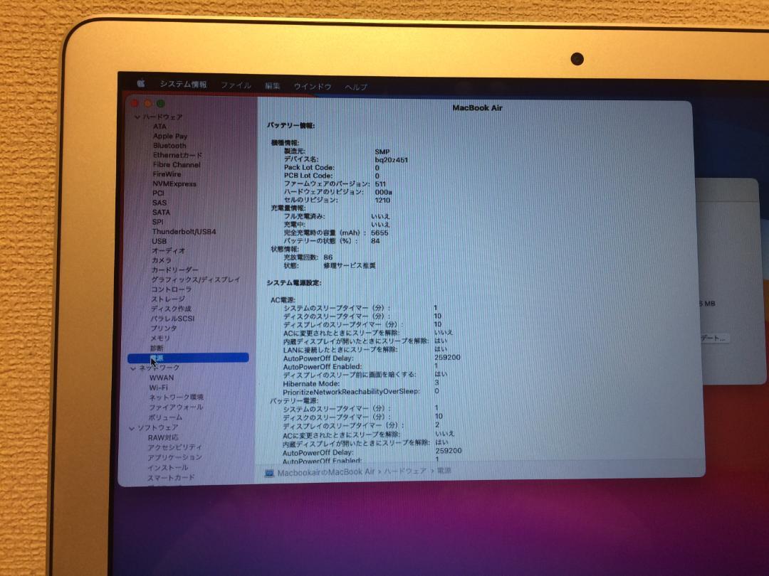Select WWAN under ネットワーク
The width and height of the screenshot is (769, 576).
point(162,378)
